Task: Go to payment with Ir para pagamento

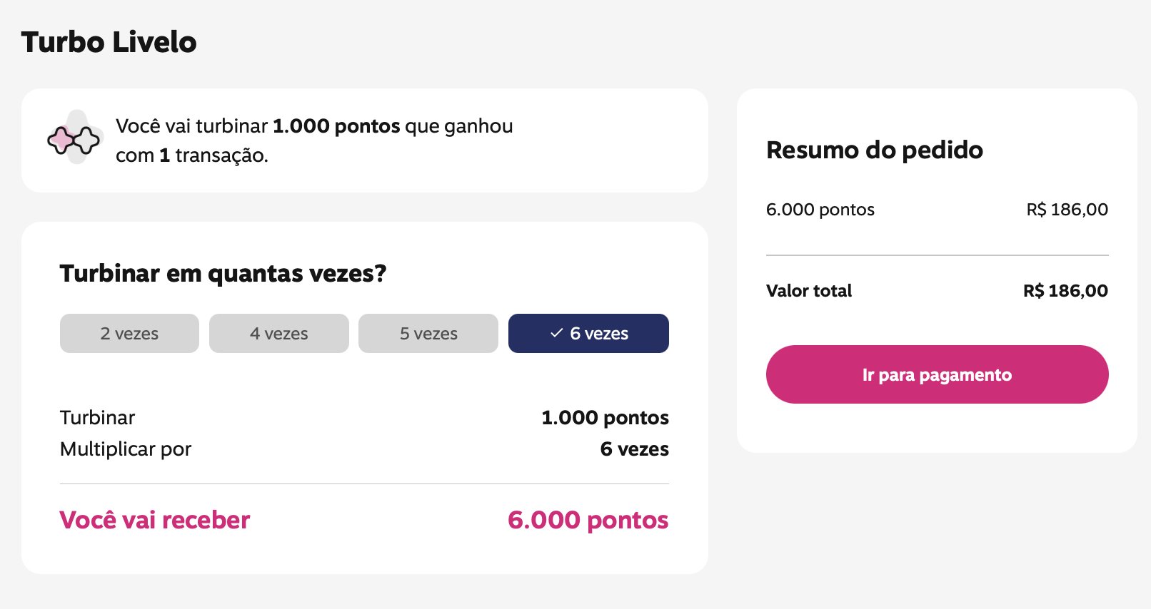Action: (937, 374)
